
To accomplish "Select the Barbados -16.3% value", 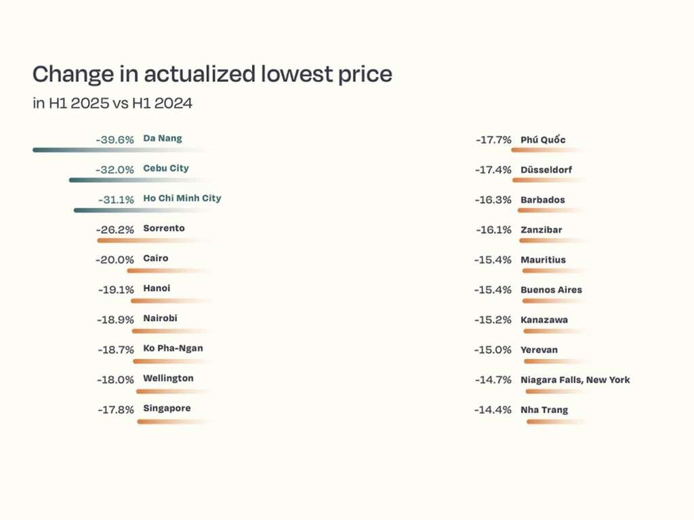I will [x=493, y=200].
